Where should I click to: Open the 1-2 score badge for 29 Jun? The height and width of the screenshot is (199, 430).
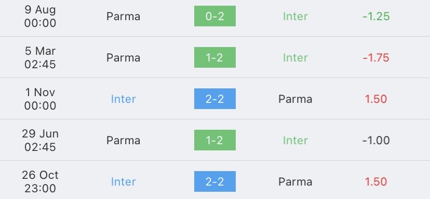(x=214, y=140)
